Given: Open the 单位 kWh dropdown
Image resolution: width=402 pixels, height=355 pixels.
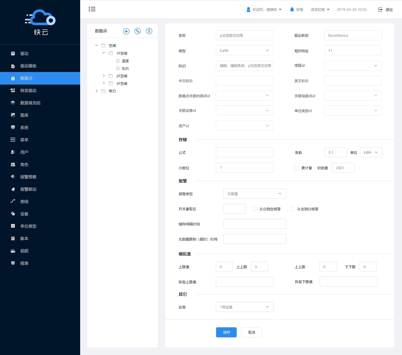Looking at the screenshot, I should pyautogui.click(x=371, y=152).
